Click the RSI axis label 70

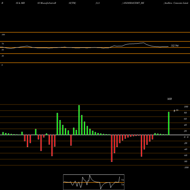3,44
